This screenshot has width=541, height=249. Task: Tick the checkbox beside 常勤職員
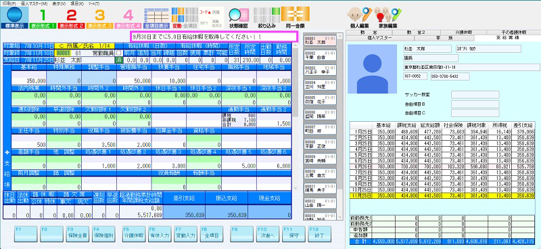pos(119,53)
